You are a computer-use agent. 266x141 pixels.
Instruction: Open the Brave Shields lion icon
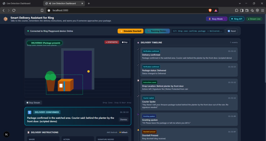click(x=210, y=11)
